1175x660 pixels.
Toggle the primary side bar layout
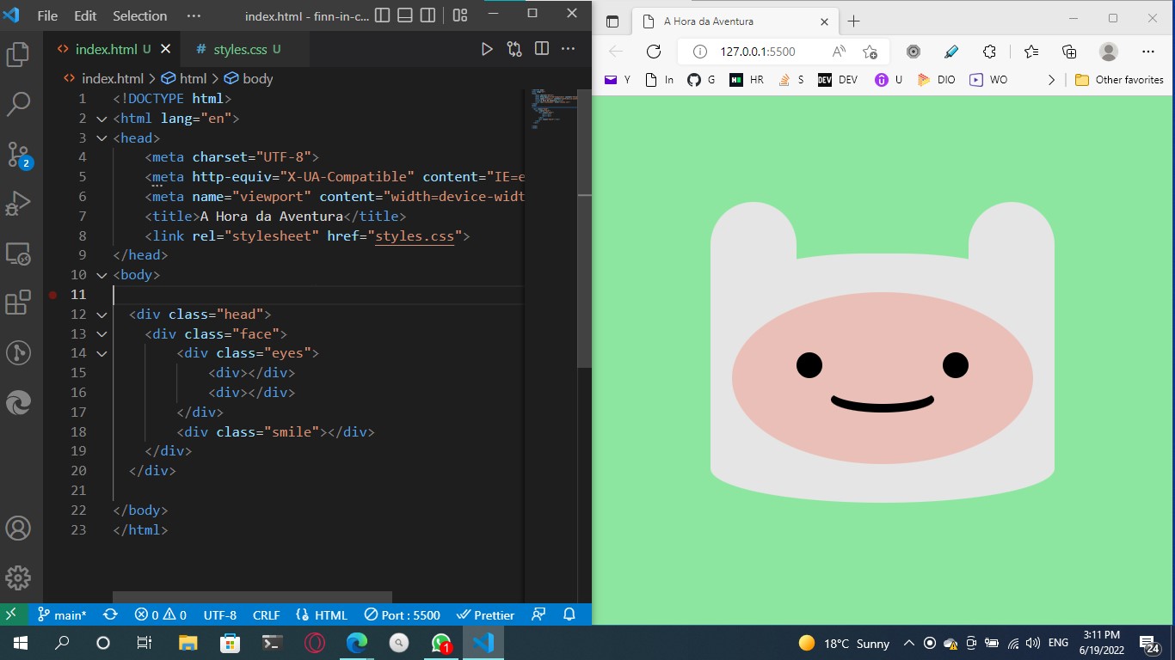coord(383,15)
